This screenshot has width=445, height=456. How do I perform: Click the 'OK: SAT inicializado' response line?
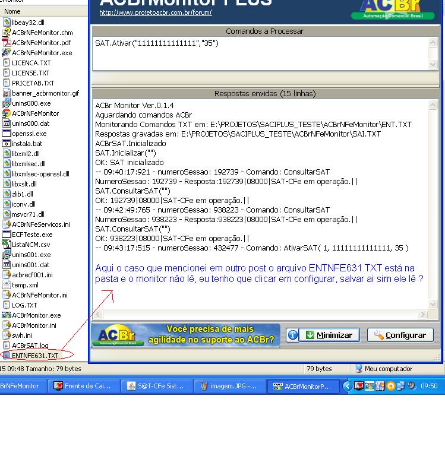(130, 162)
